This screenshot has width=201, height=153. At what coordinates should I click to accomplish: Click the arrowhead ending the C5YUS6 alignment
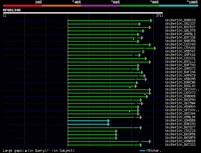[155, 48]
